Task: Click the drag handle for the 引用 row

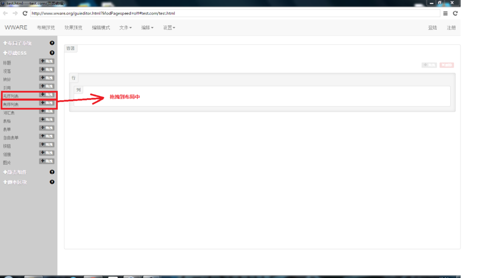Action: pyautogui.click(x=46, y=86)
